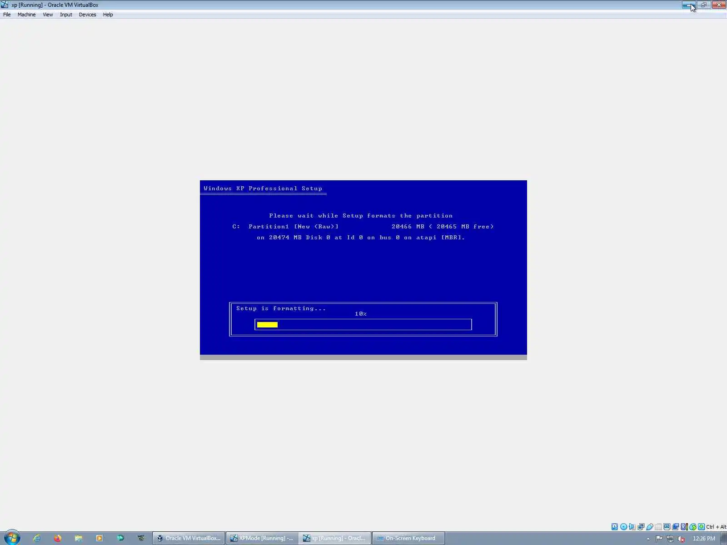Close the xp VirtualBox window
The height and width of the screenshot is (545, 727).
tap(719, 5)
